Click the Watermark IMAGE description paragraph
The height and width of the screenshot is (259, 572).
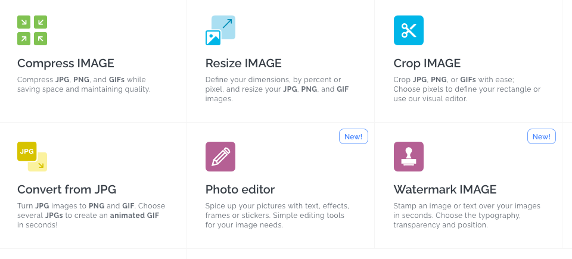coord(467,216)
